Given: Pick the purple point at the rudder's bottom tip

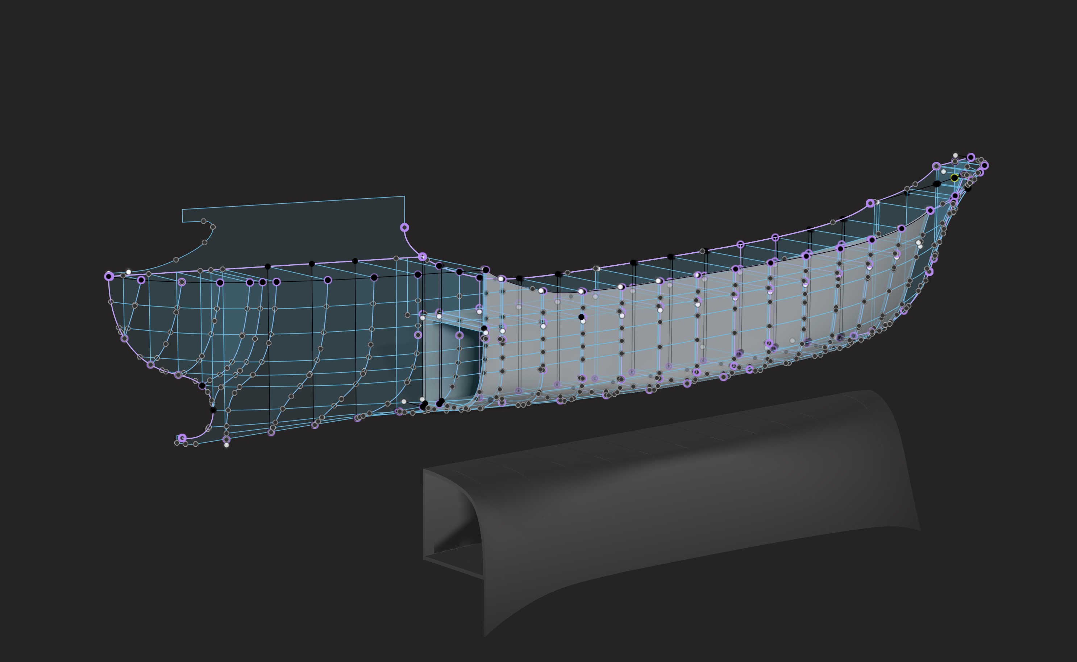Looking at the screenshot, I should tap(183, 438).
